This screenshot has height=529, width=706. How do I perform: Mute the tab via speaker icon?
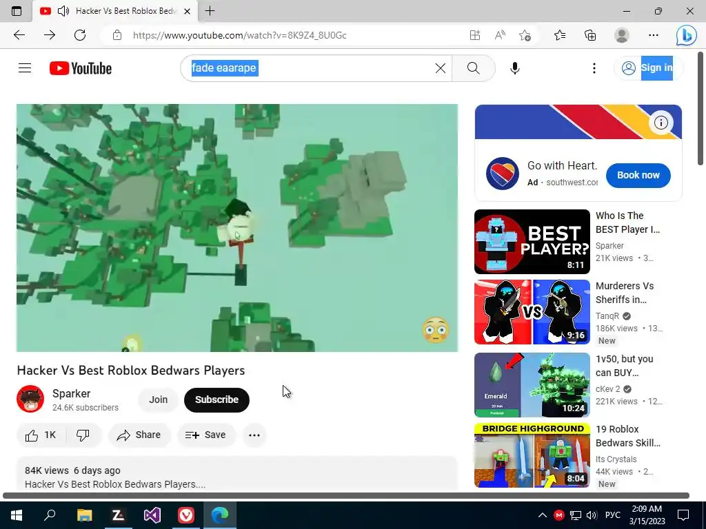[63, 11]
